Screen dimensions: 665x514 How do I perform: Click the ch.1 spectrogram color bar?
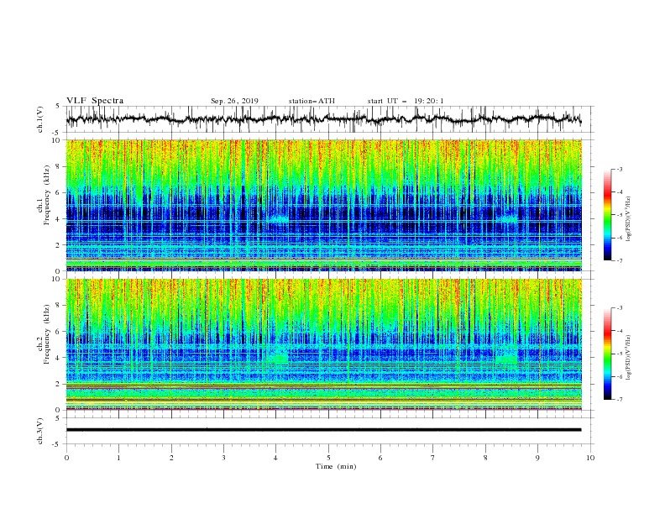pyautogui.click(x=607, y=214)
